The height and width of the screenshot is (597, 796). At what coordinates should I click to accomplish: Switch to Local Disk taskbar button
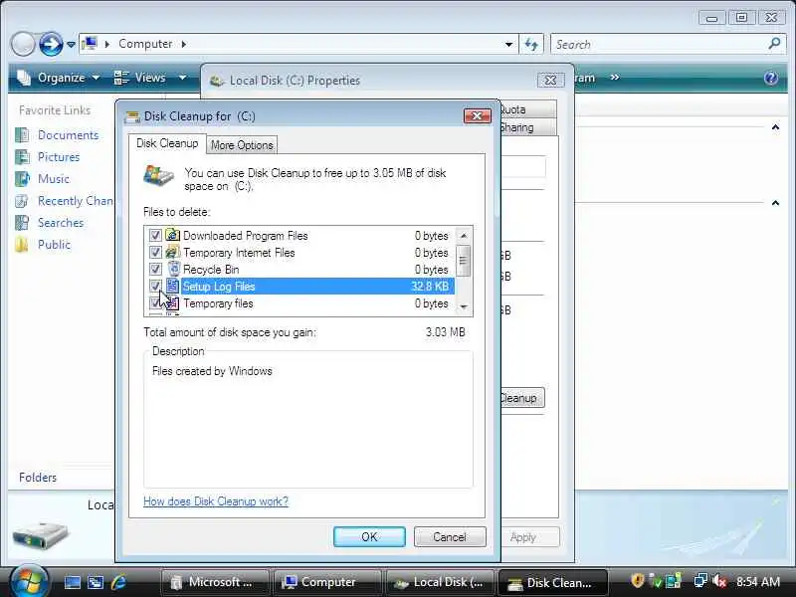(440, 582)
